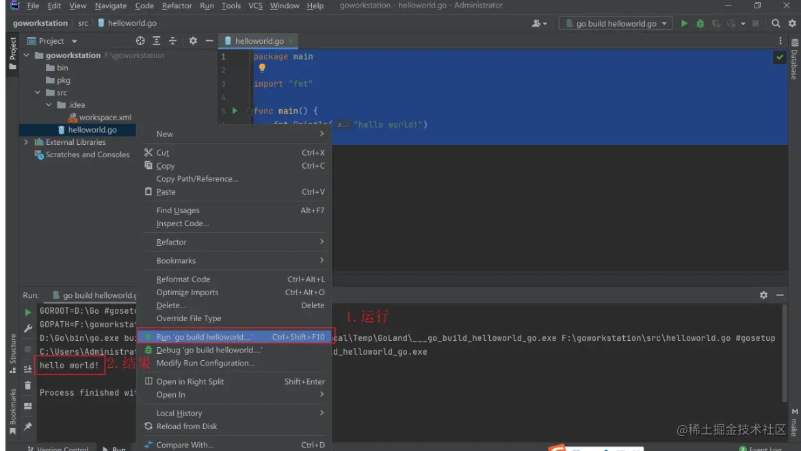Expand all items in Project panel

click(x=157, y=41)
